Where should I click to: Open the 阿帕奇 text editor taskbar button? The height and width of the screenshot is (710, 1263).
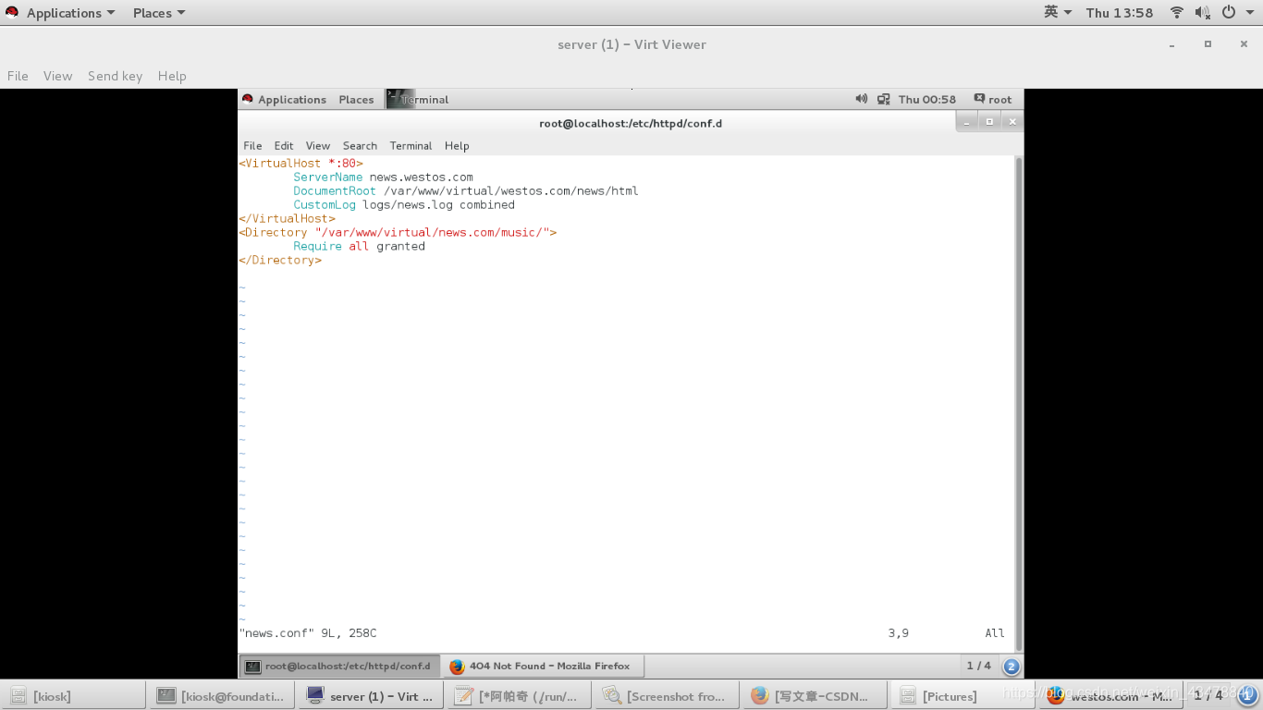click(520, 696)
